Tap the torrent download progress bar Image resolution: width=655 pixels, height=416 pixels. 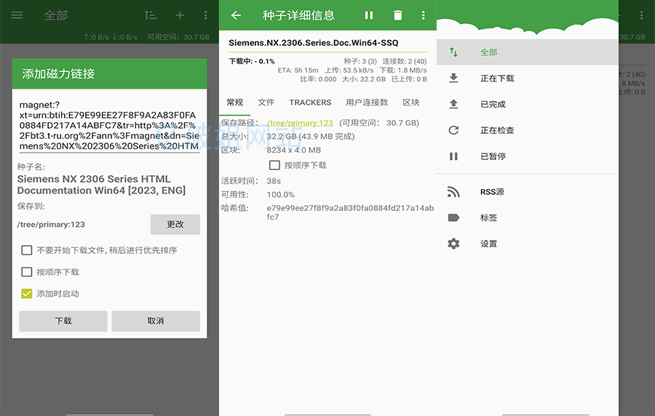pyautogui.click(x=327, y=52)
